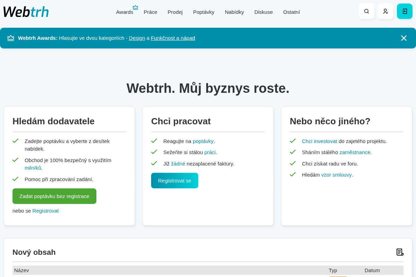Click the 'Webtrh. Můj byznys roste.' headline

[x=208, y=88]
